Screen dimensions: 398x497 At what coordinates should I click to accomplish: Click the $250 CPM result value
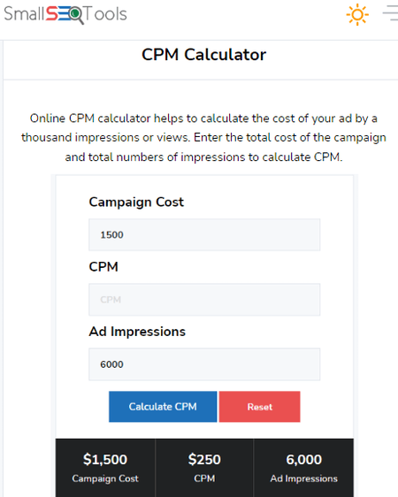click(204, 460)
